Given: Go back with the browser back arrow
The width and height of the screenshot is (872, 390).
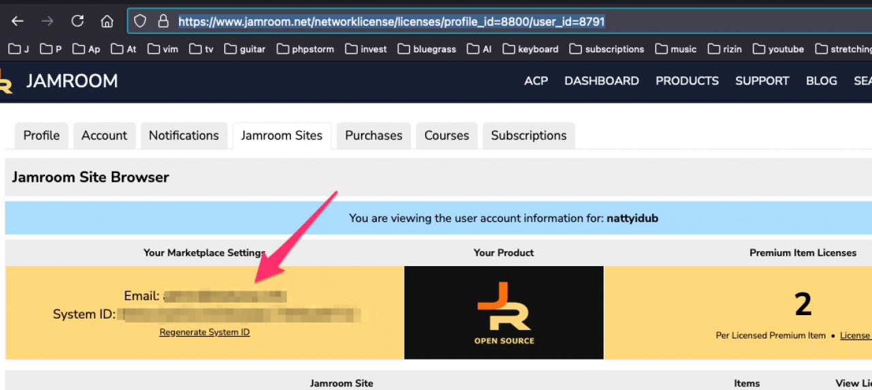Looking at the screenshot, I should [18, 21].
